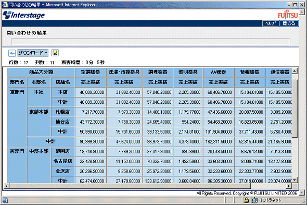Click the 空調機器 column header
307x205 pixels.
[91, 72]
